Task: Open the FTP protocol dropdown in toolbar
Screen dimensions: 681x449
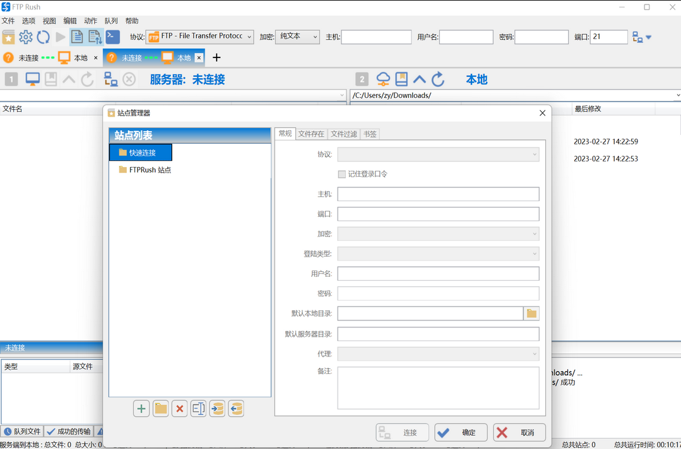Action: tap(199, 37)
